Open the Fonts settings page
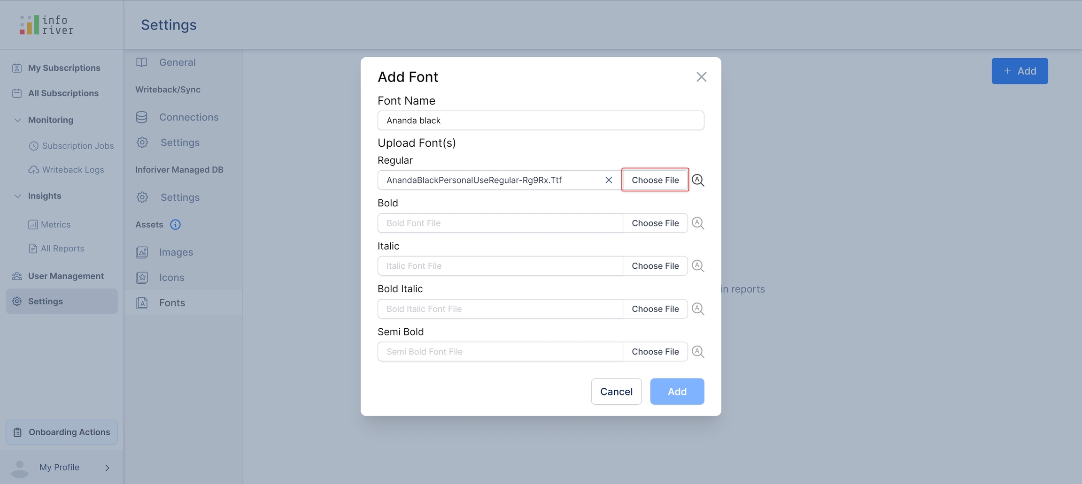The height and width of the screenshot is (484, 1082). (x=172, y=303)
